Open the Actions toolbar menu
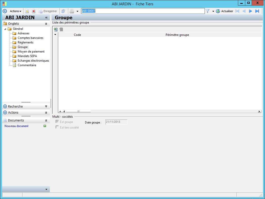The height and width of the screenshot is (199, 265). 15,11
